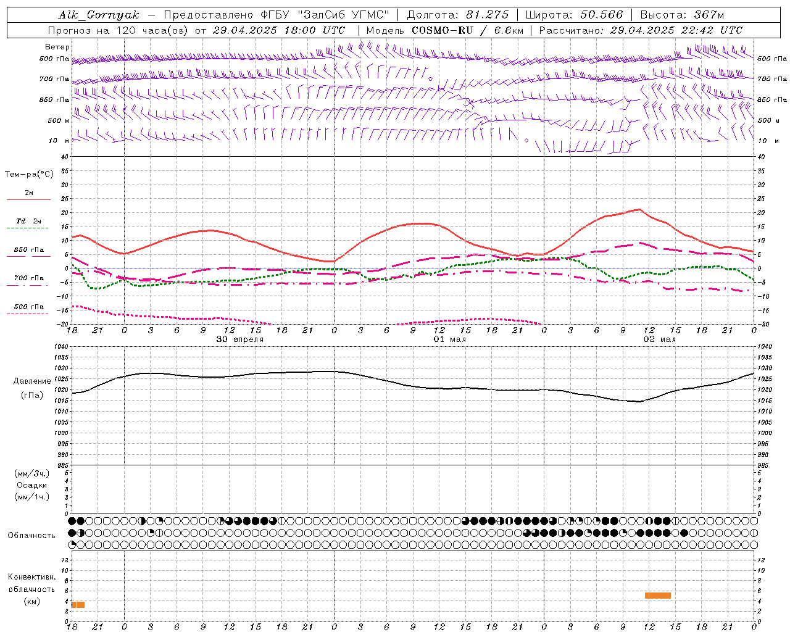Click the Рассчитано: 29.04.2025 22:42 UTC timestamp
Screen dimensions: 790x632
coord(641,30)
